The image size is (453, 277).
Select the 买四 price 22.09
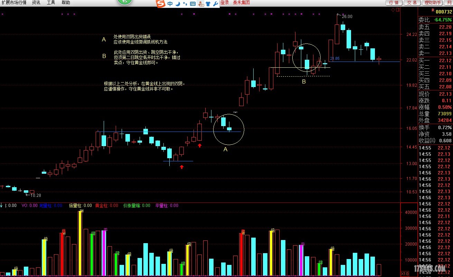click(445, 80)
